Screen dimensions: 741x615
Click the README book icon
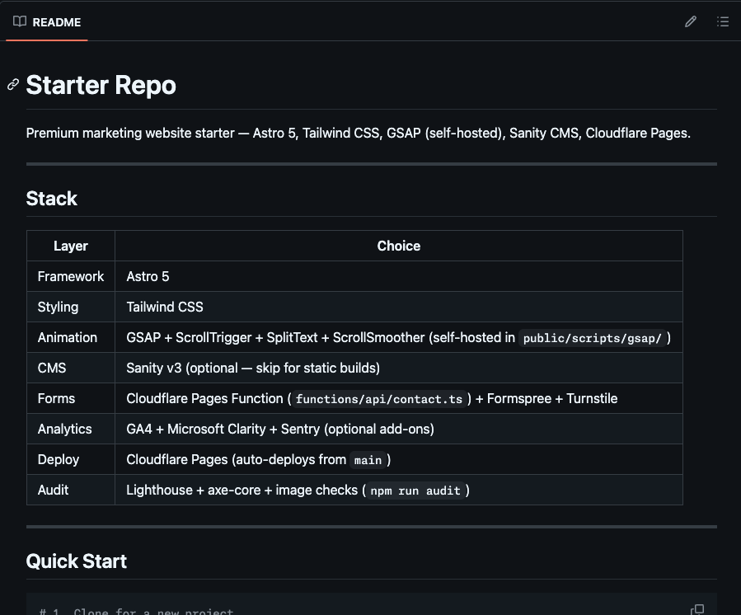(x=20, y=21)
